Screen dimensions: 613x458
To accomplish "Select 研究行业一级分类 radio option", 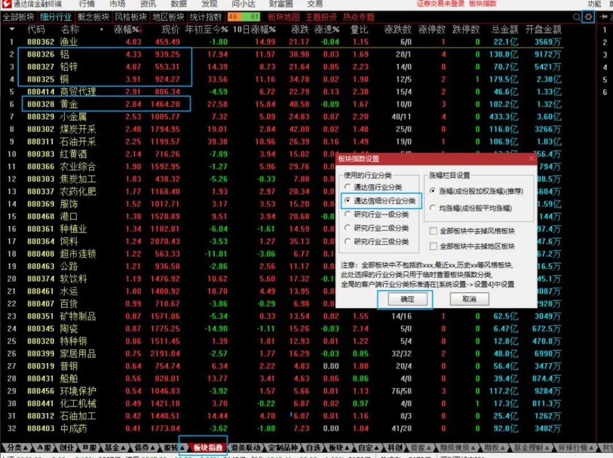I will 347,214.
